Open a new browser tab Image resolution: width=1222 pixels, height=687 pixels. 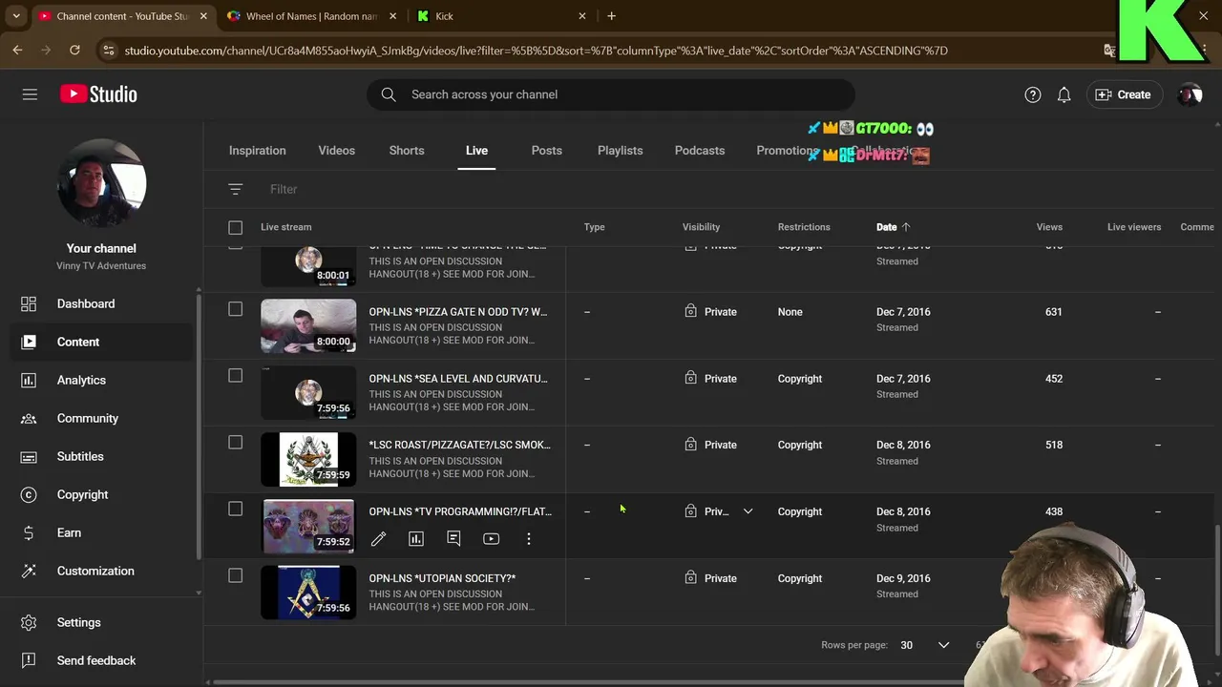click(x=611, y=16)
